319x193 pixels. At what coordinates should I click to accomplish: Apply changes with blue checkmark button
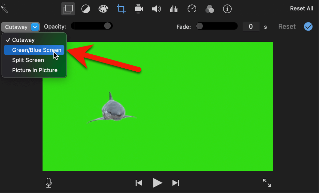point(308,27)
